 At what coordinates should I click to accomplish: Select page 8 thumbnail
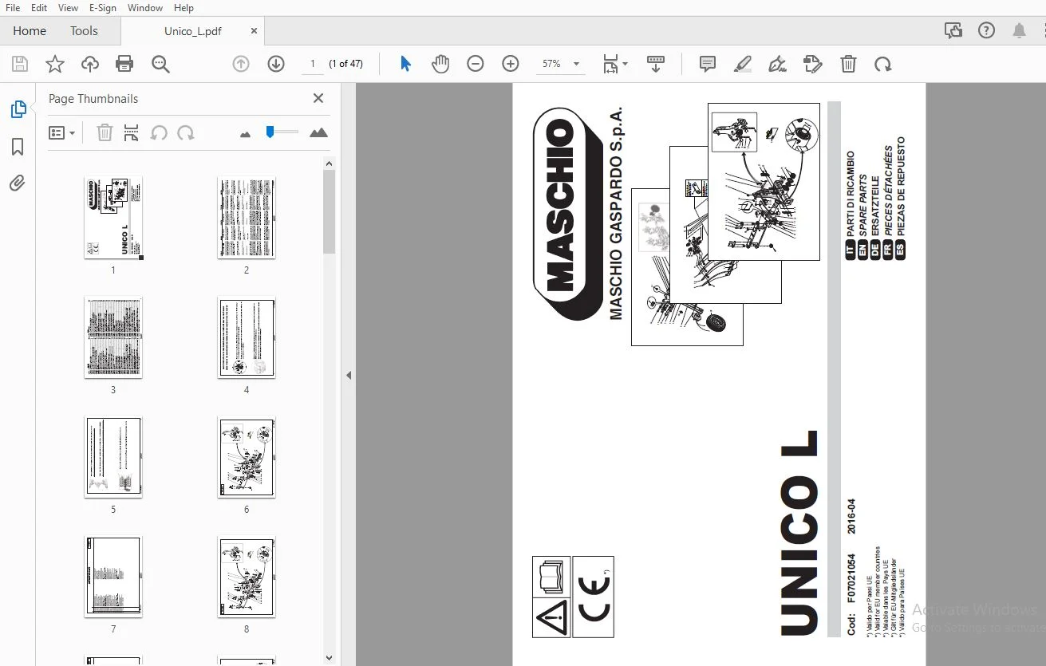[247, 577]
